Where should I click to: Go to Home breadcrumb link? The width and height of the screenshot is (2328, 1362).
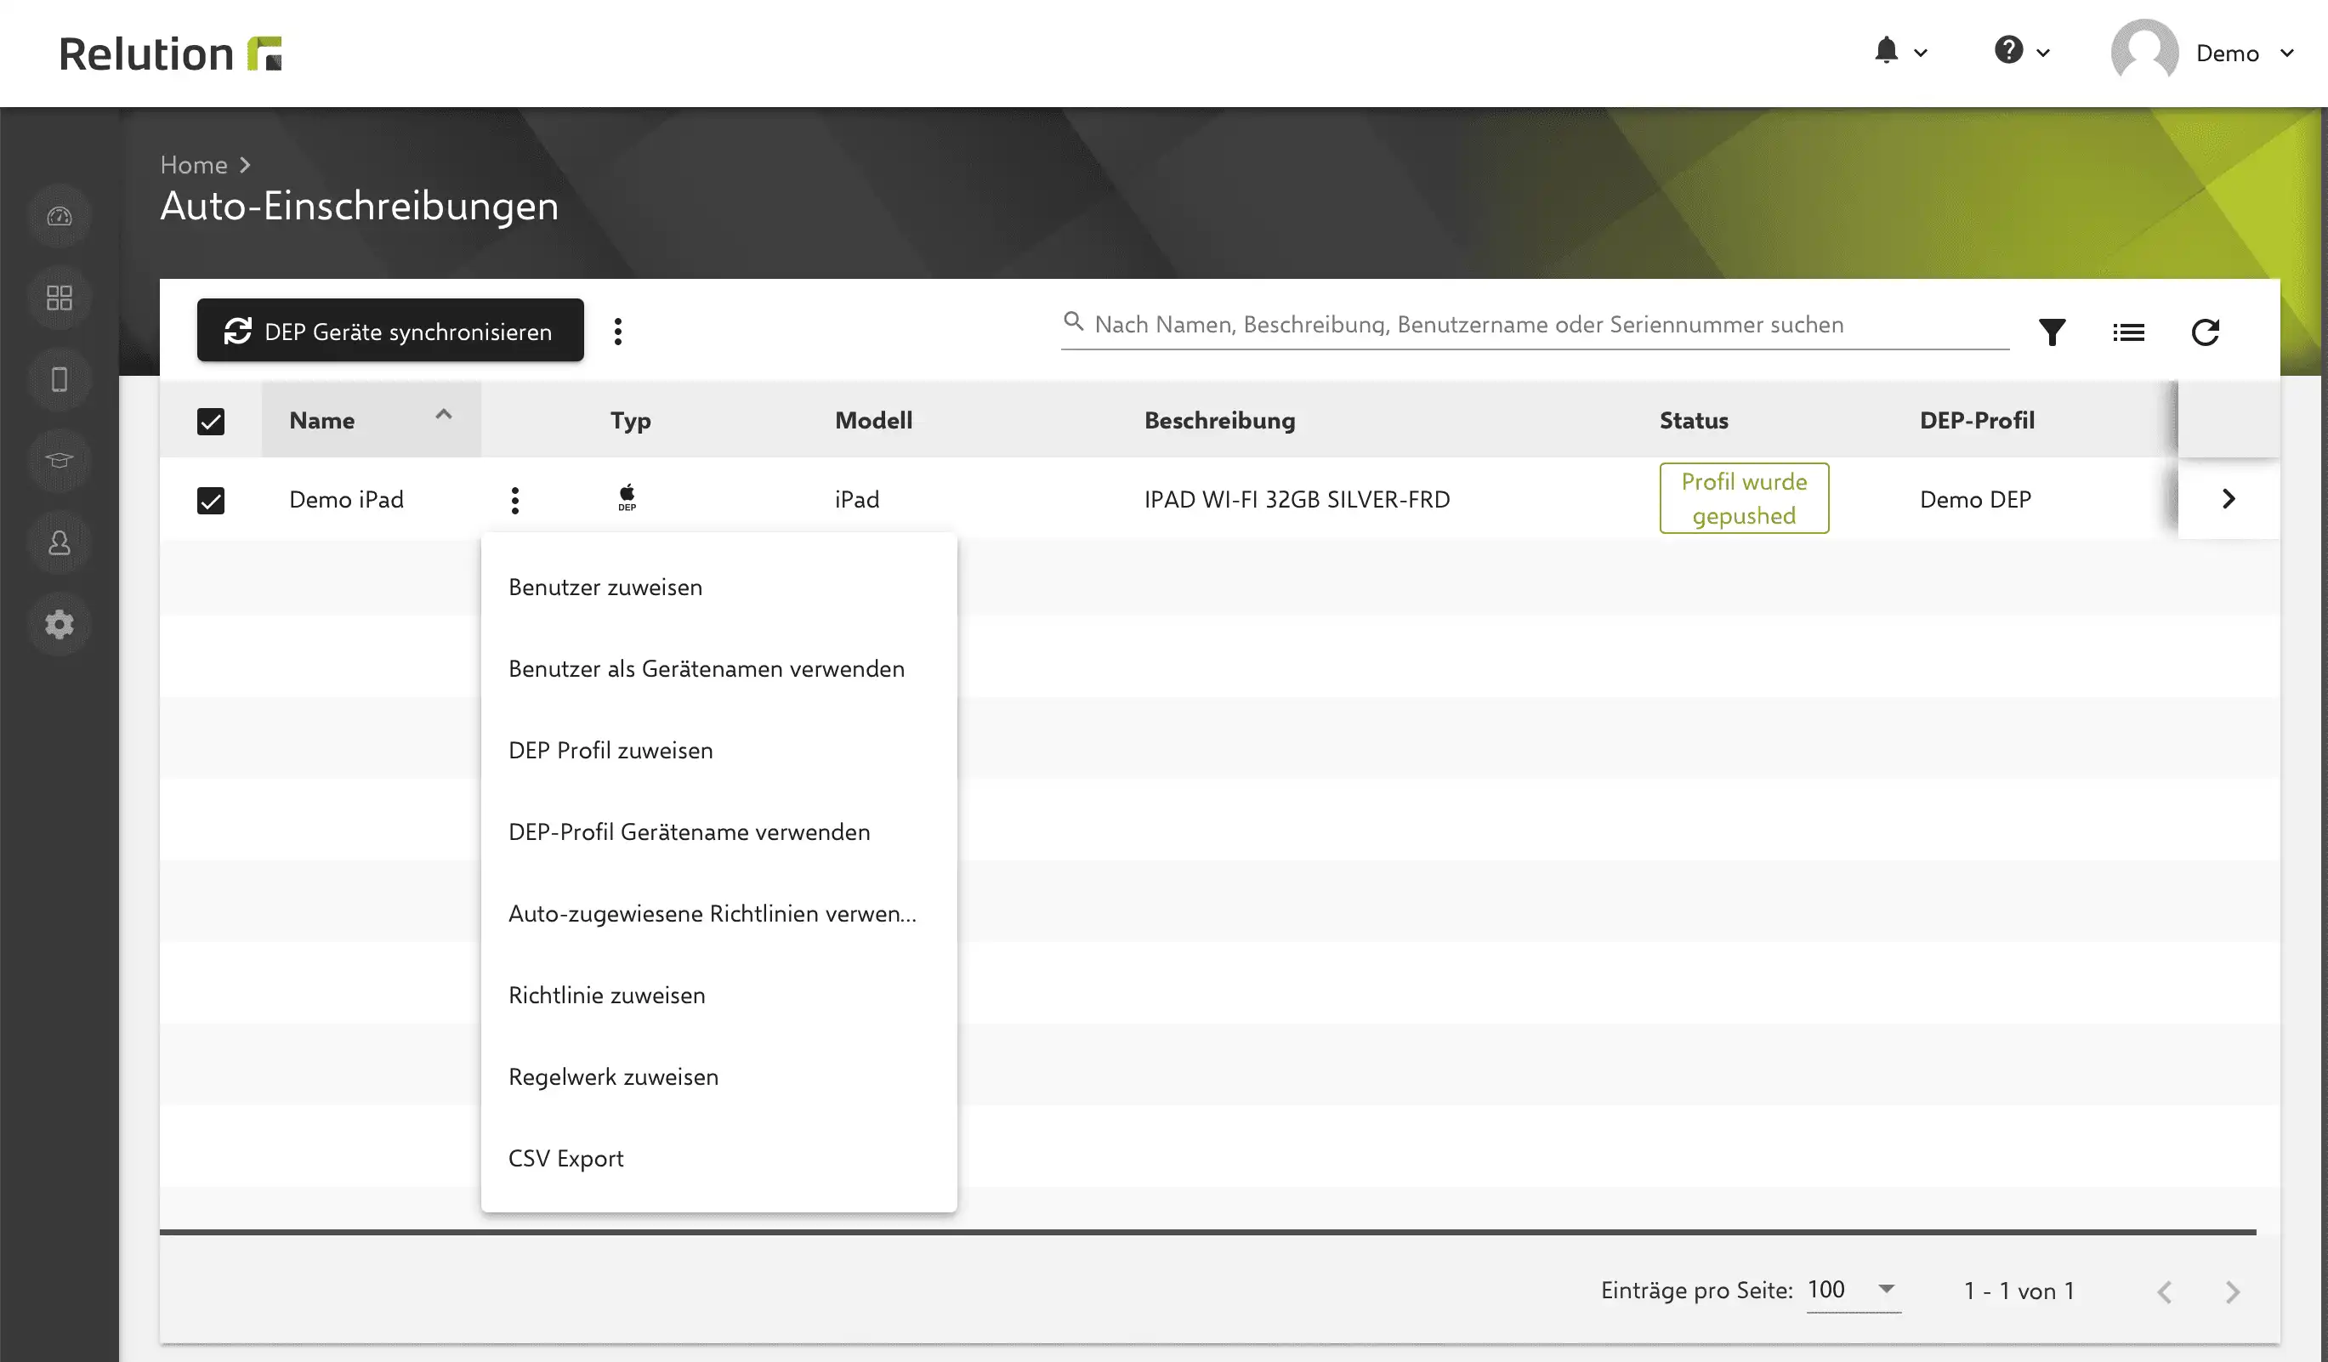193,164
